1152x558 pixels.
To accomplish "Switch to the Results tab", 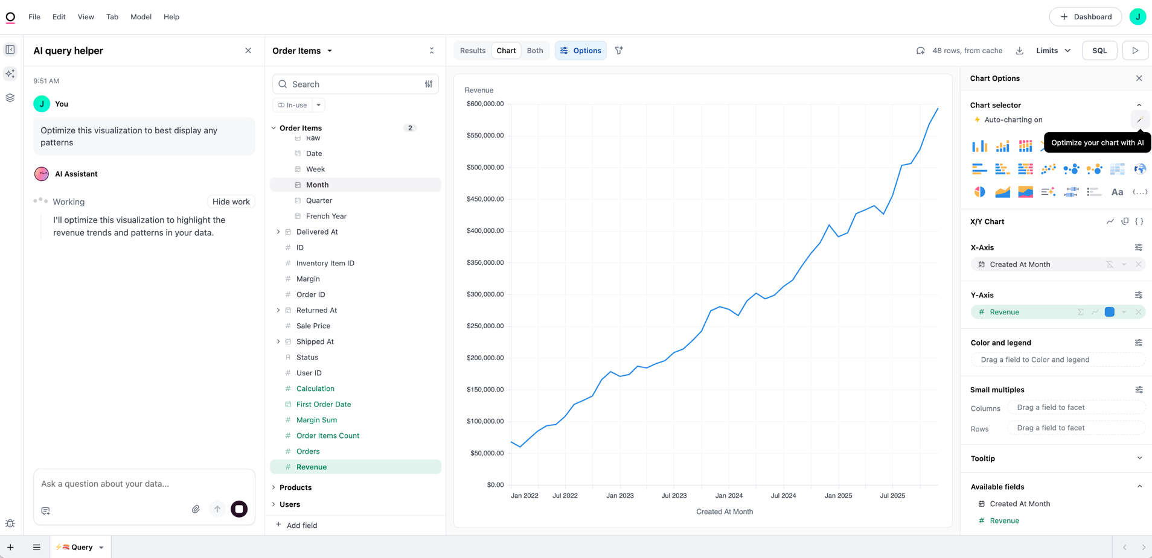I will 473,51.
